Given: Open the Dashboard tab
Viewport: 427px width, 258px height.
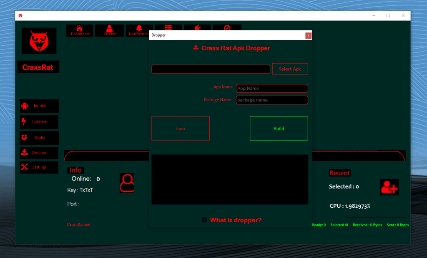Looking at the screenshot, I should (80, 30).
